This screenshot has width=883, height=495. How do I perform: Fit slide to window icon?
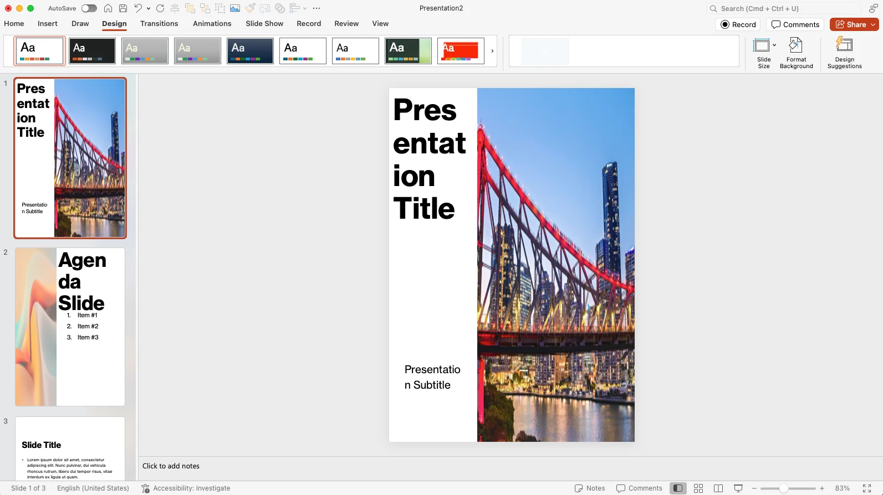pos(867,488)
